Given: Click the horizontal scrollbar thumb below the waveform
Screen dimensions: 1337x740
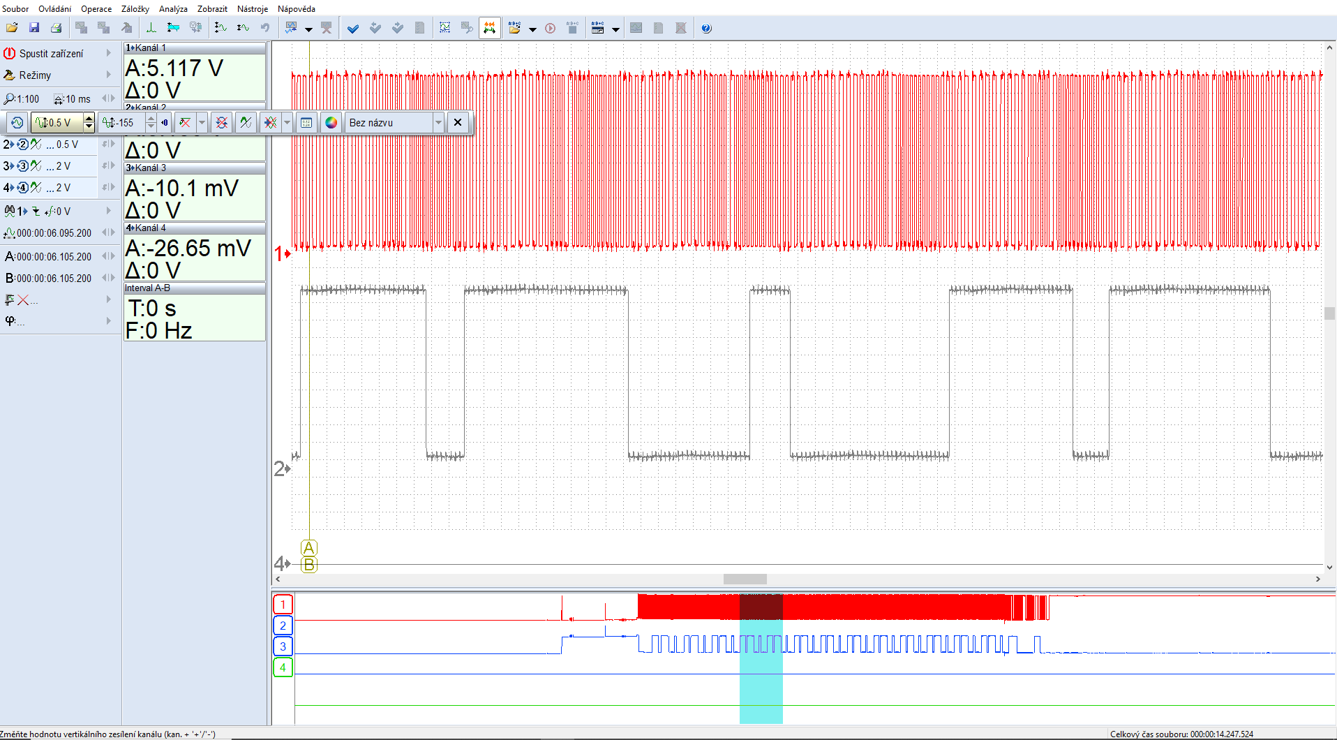Looking at the screenshot, I should click(745, 579).
